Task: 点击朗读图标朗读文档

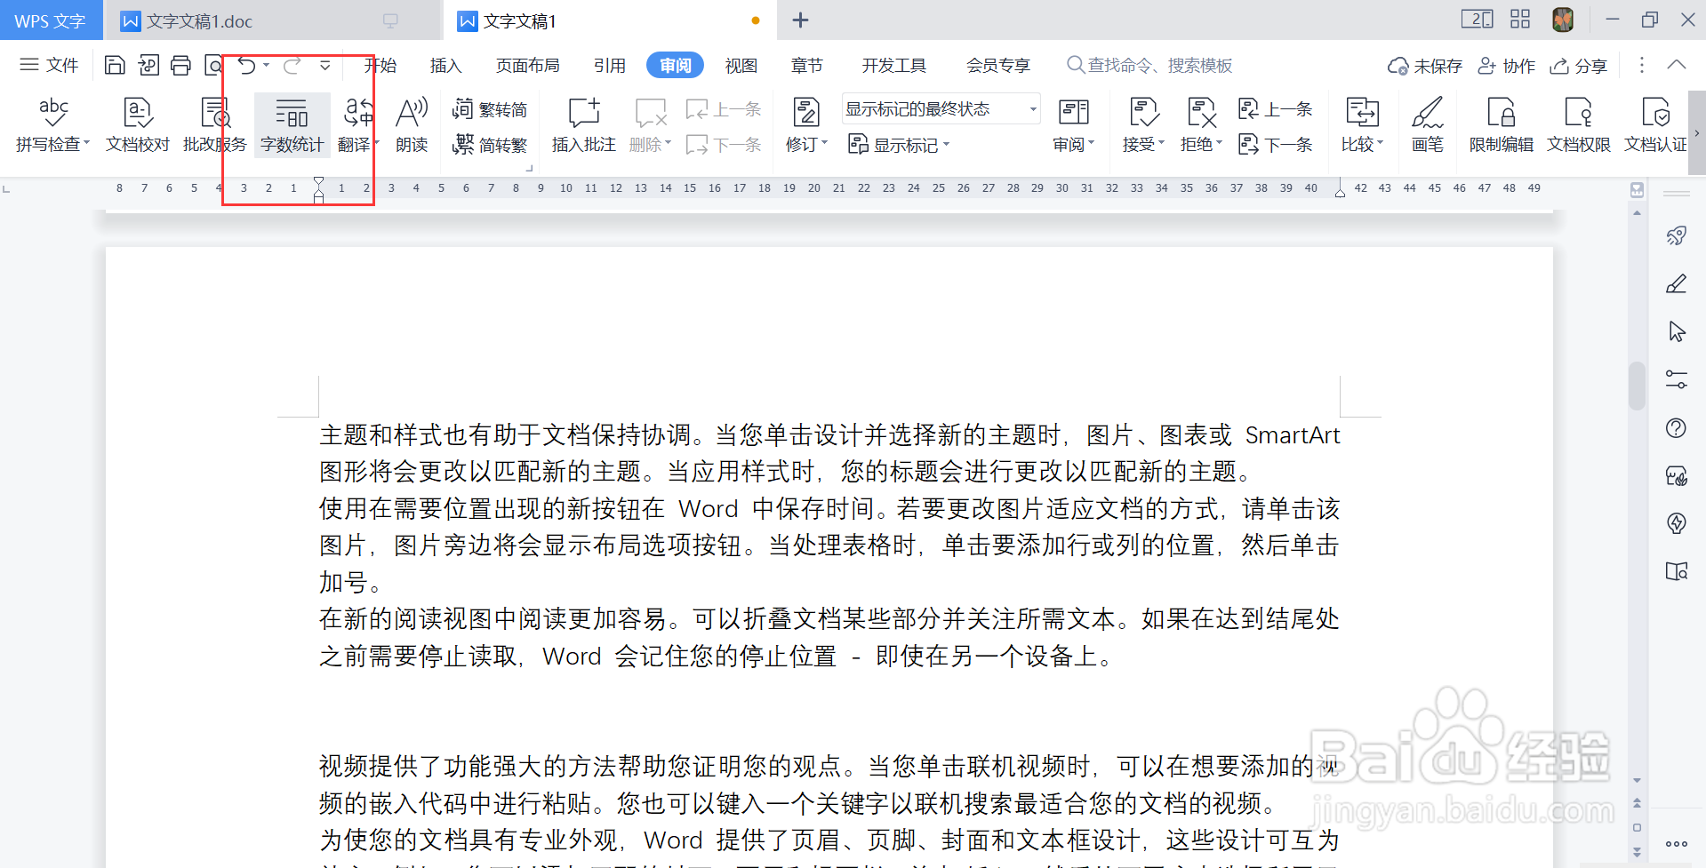Action: (411, 124)
